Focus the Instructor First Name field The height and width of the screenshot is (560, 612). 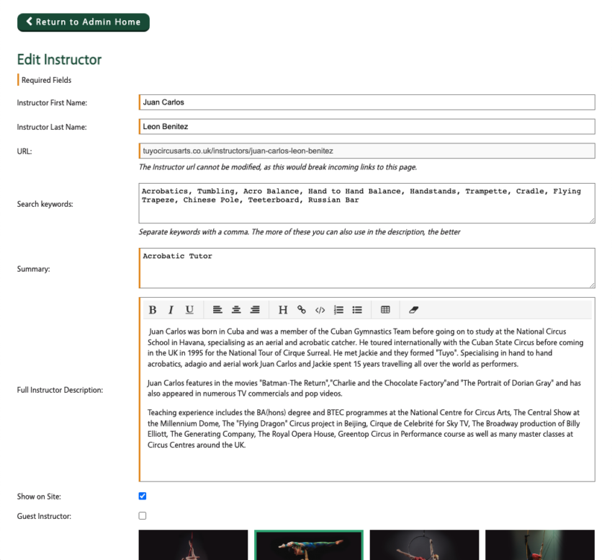click(367, 102)
